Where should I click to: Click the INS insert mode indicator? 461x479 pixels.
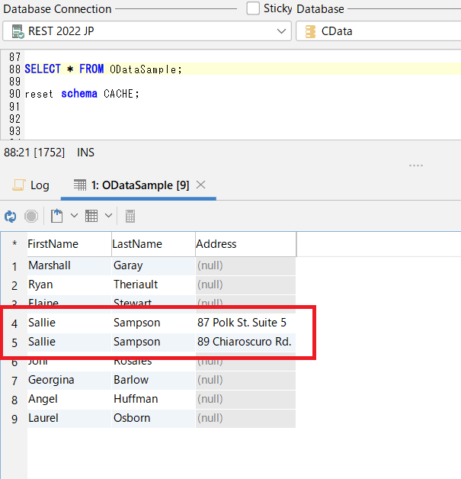pyautogui.click(x=86, y=153)
